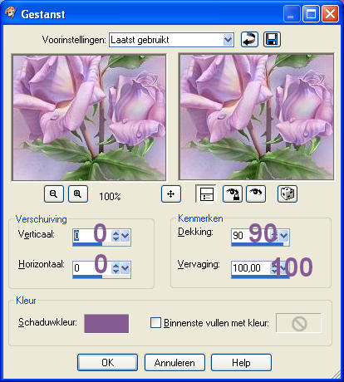
Task: Adjust Horizontaal spinner arrows
Action: click(115, 268)
